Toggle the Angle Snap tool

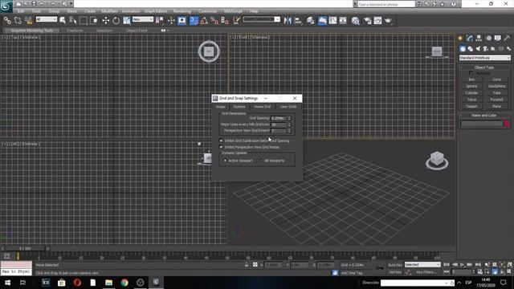(x=204, y=21)
